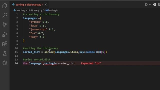This screenshot has width=160, height=90.
Task: Click line number 1 in gutter
Action: click(17, 14)
